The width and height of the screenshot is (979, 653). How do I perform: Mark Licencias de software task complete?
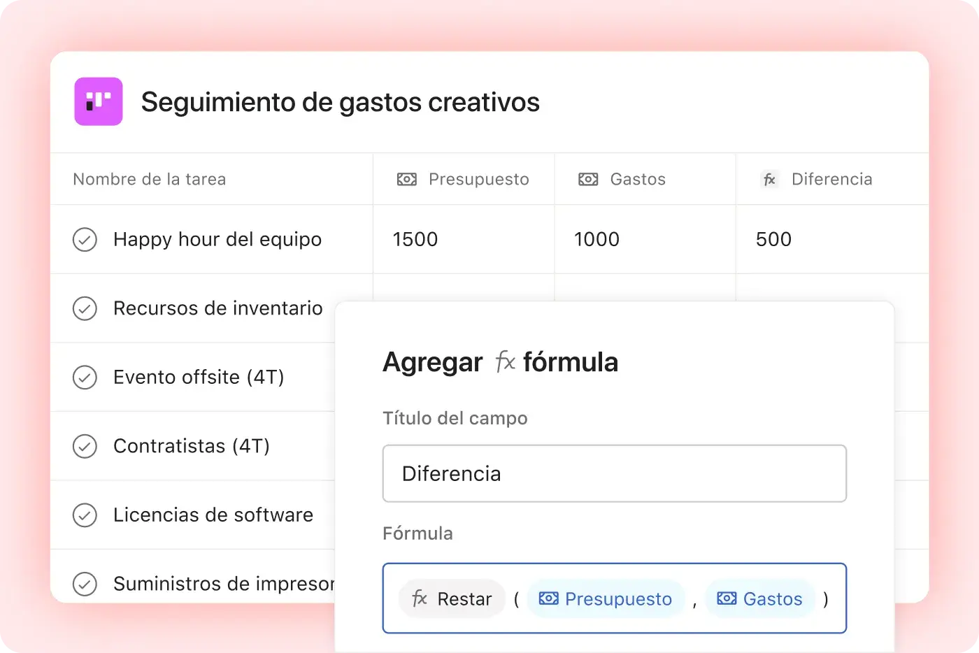[85, 515]
